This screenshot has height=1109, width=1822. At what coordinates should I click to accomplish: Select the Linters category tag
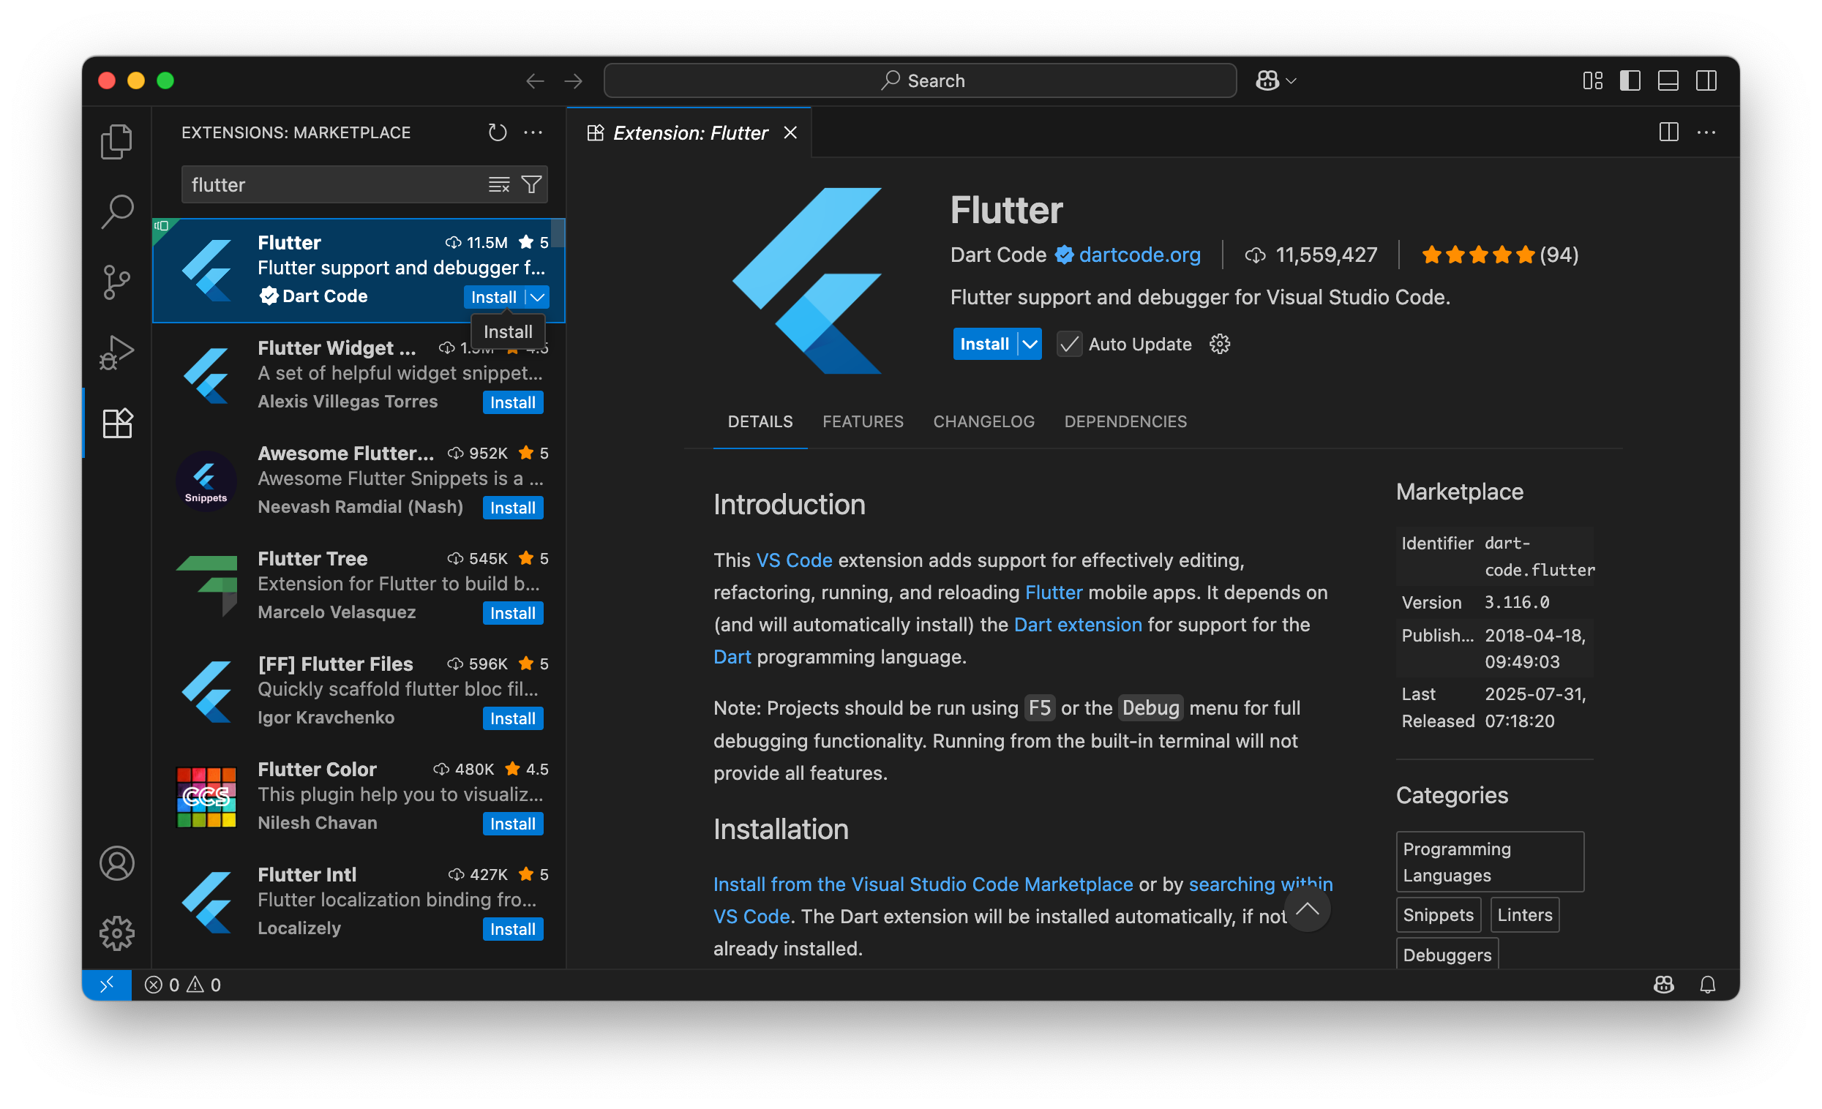(1525, 914)
